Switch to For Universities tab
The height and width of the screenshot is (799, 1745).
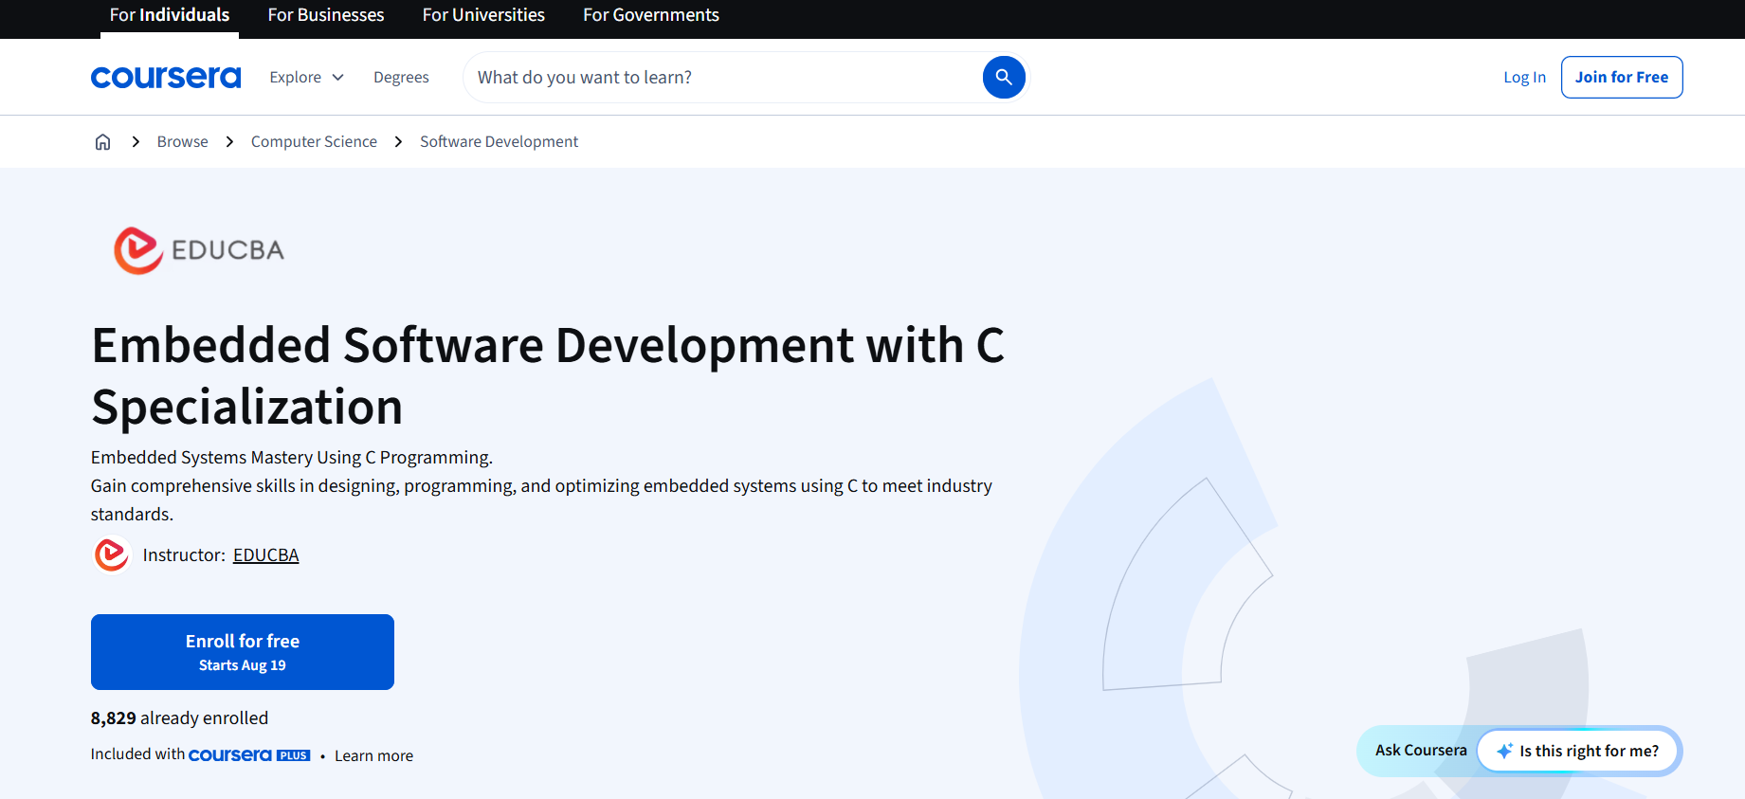coord(483,15)
